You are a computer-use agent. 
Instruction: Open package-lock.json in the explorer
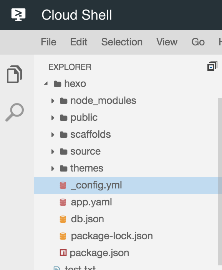(x=112, y=236)
